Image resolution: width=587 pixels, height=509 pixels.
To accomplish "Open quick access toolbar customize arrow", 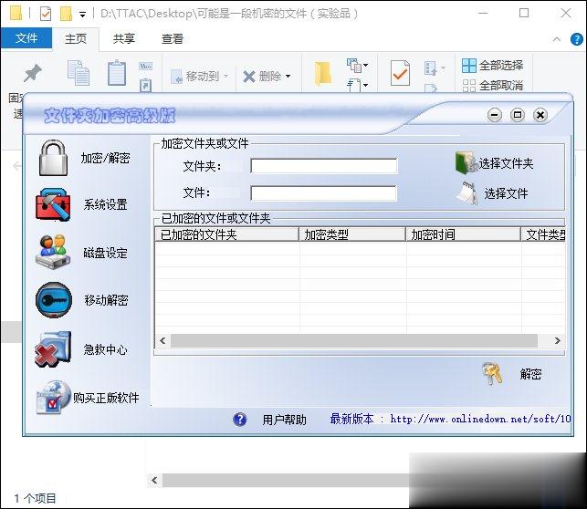I will point(82,15).
